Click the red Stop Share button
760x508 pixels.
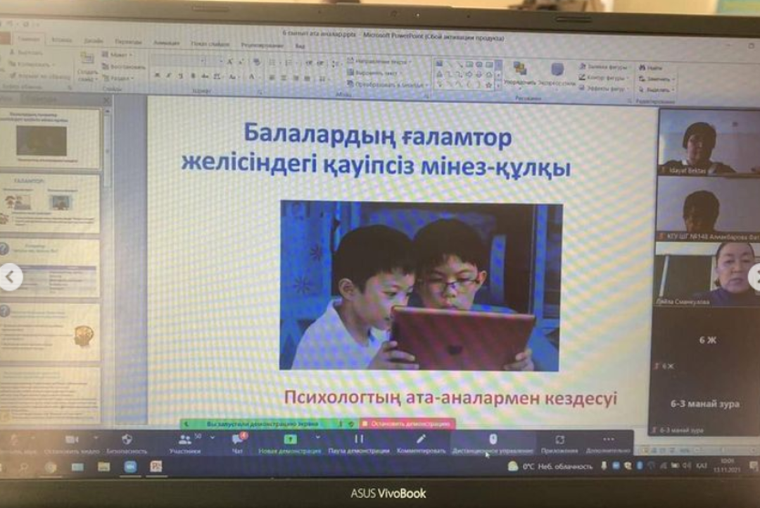pyautogui.click(x=407, y=424)
